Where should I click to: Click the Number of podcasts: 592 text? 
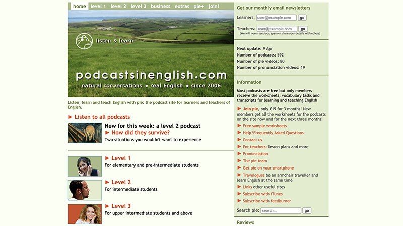coord(260,55)
